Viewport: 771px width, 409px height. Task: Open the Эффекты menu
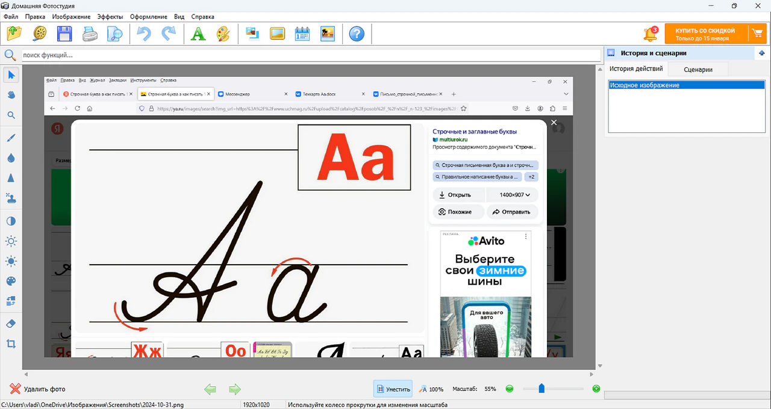[x=110, y=17]
